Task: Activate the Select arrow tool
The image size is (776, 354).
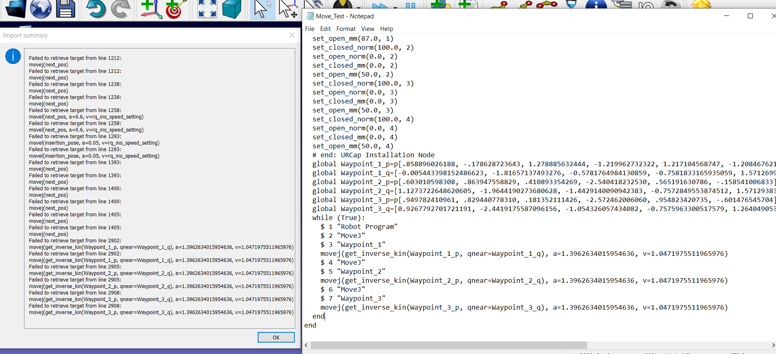Action: [262, 9]
